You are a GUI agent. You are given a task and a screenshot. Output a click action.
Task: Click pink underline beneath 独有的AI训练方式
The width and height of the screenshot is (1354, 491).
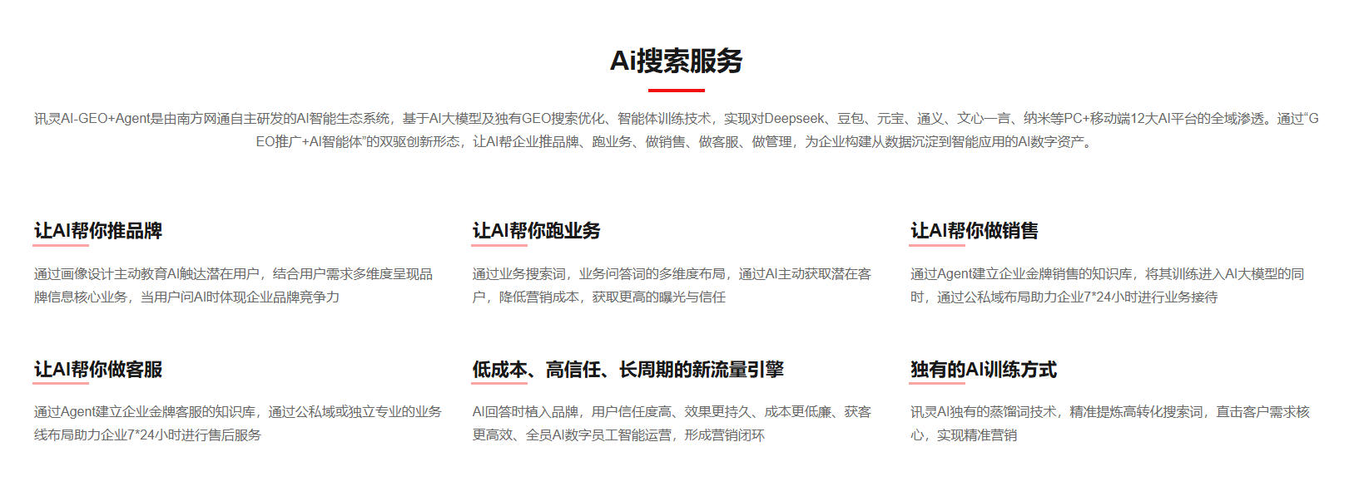pyautogui.click(x=937, y=384)
